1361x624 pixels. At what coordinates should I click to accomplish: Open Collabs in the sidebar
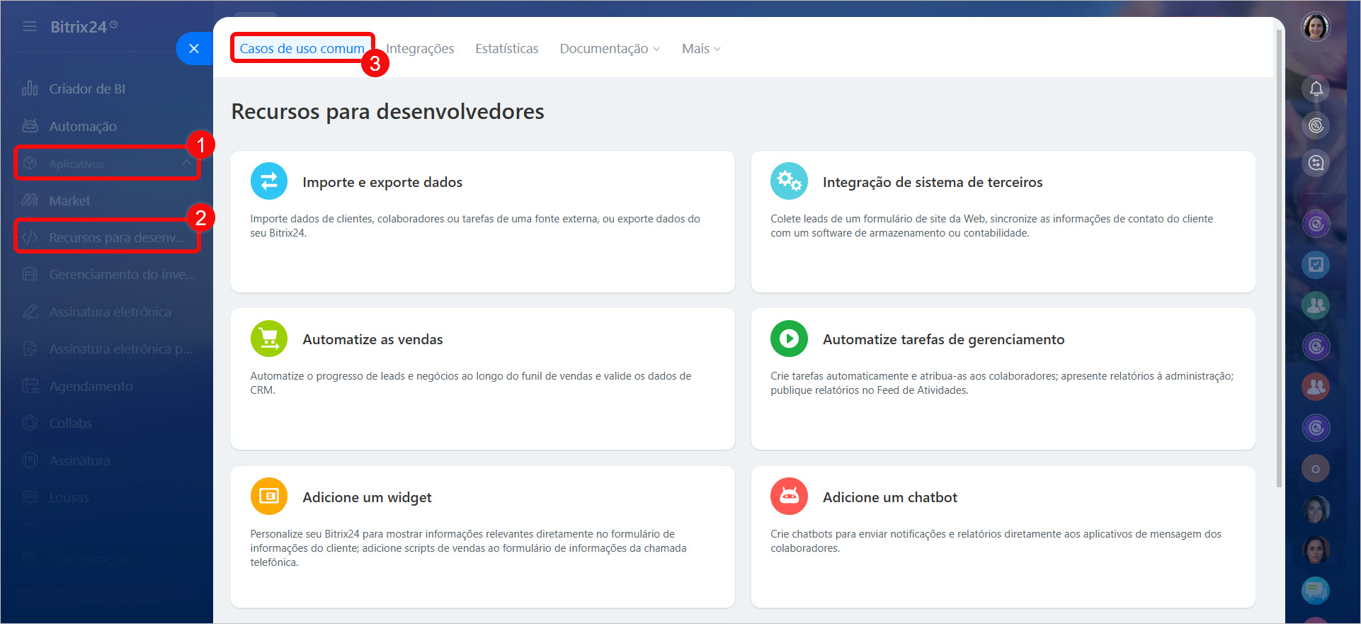(x=70, y=423)
